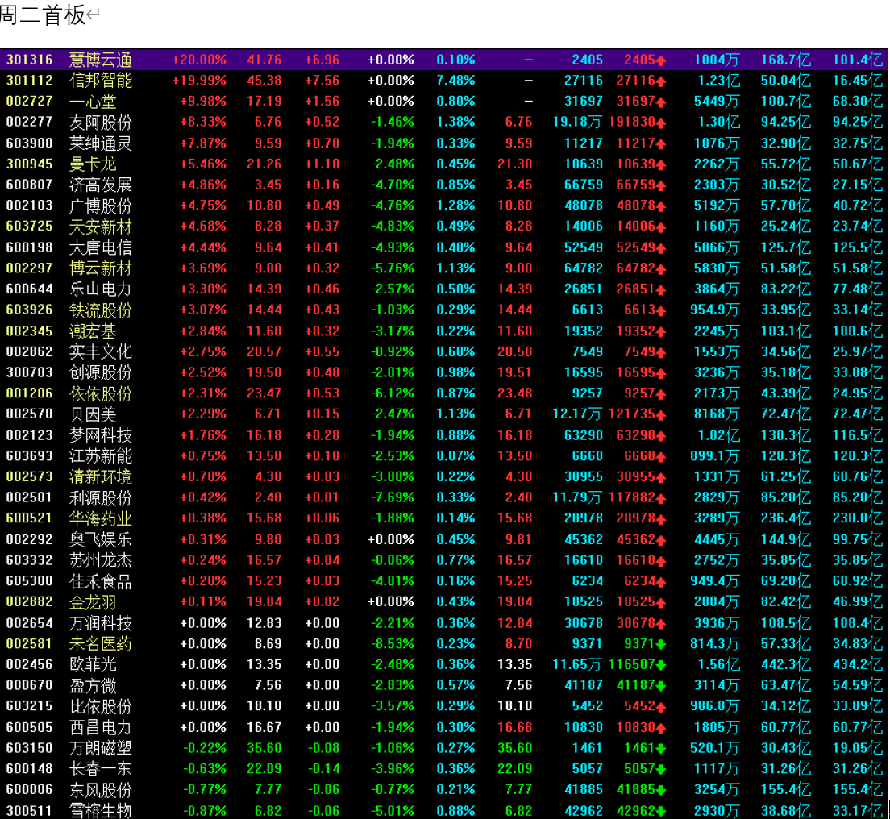Click 梦网科技 stock name
The width and height of the screenshot is (890, 819).
point(100,435)
